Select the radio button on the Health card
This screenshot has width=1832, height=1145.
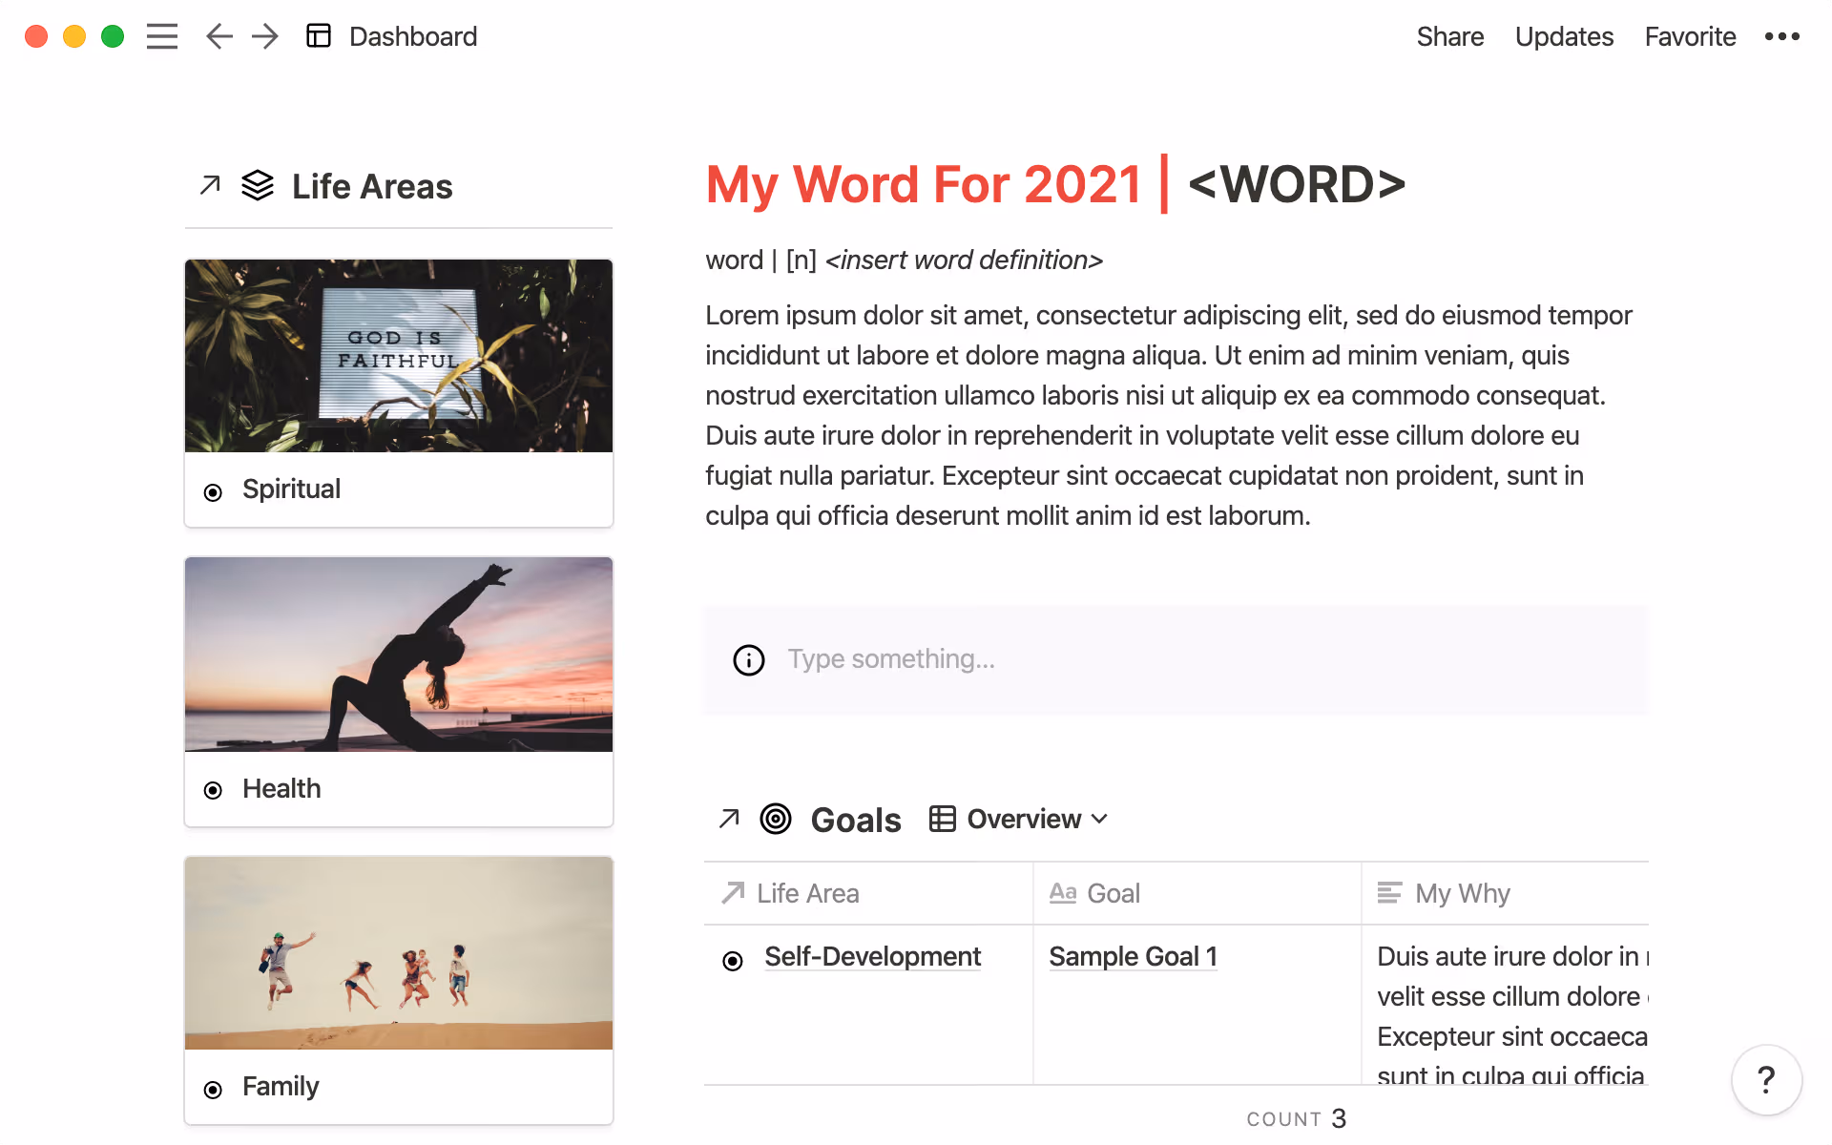pyautogui.click(x=213, y=790)
